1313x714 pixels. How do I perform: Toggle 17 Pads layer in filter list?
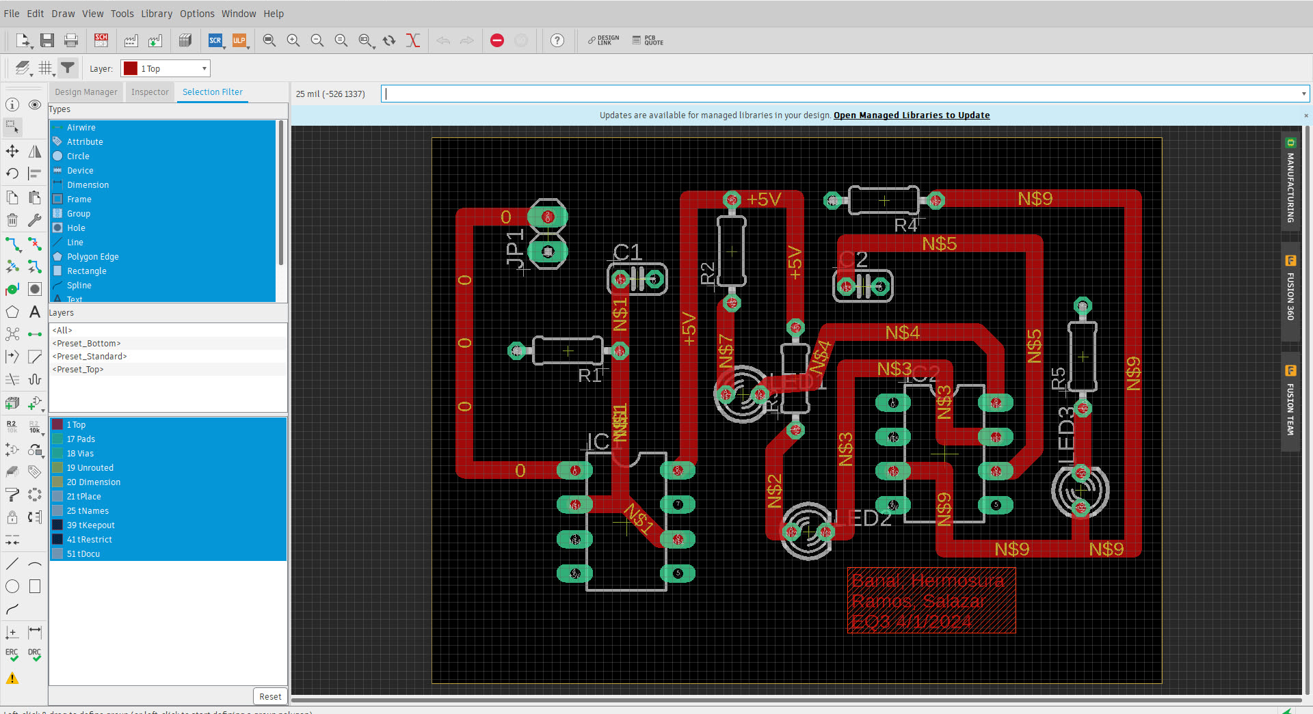tap(168, 439)
